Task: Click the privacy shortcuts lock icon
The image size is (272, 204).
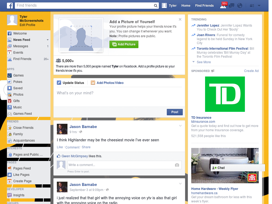Action: pyautogui.click(x=252, y=5)
